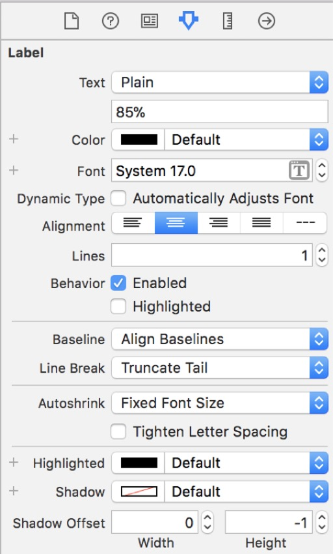Click the font picker T icon

pyautogui.click(x=299, y=171)
